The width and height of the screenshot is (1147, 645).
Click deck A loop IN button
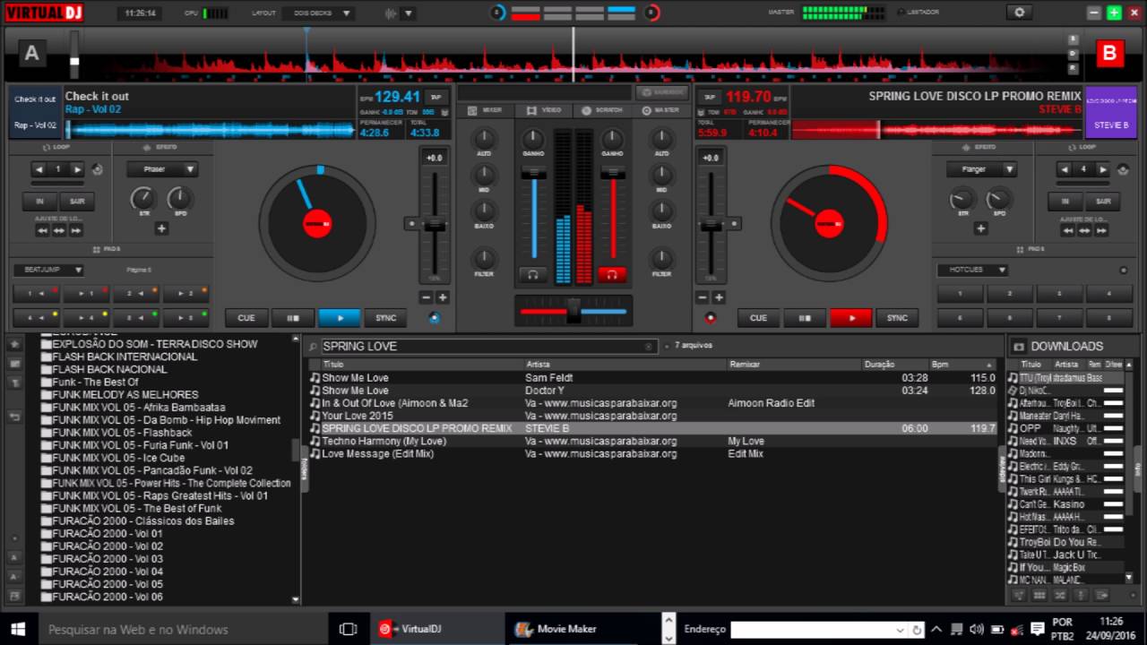pos(39,202)
